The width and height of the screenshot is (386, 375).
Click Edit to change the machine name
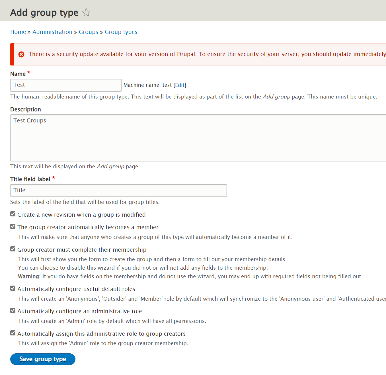point(179,85)
